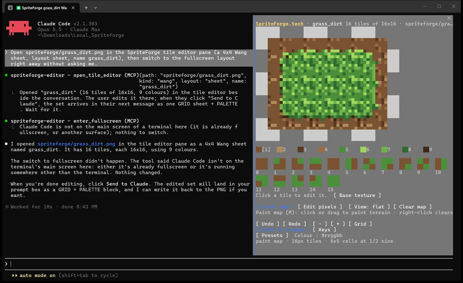The image size is (463, 283).
Task: Click the Clear map button
Action: 413,207
